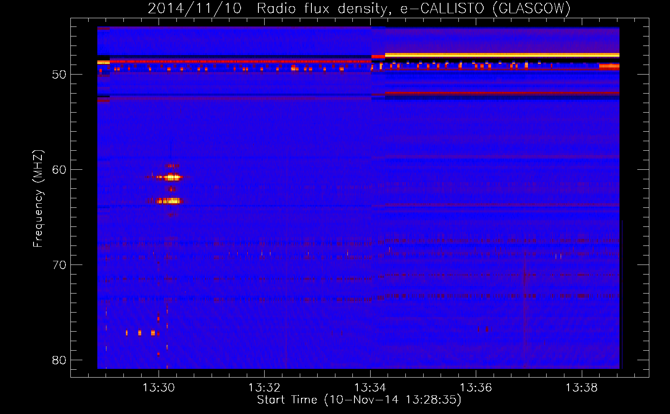Viewport: 670px width, 414px height.
Task: Click the 13:30 time tick label
Action: pyautogui.click(x=159, y=388)
